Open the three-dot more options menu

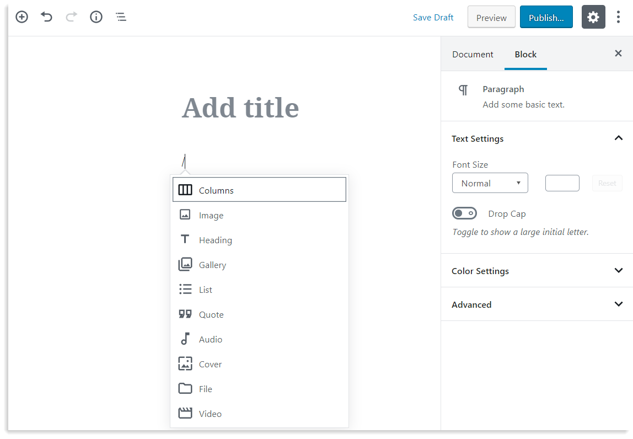(x=619, y=17)
